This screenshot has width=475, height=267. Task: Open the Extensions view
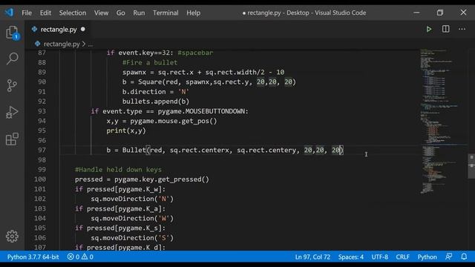12,139
